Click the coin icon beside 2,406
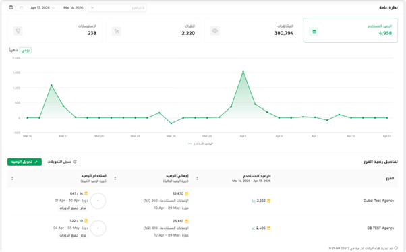The image size is (406, 252). pyautogui.click(x=269, y=228)
